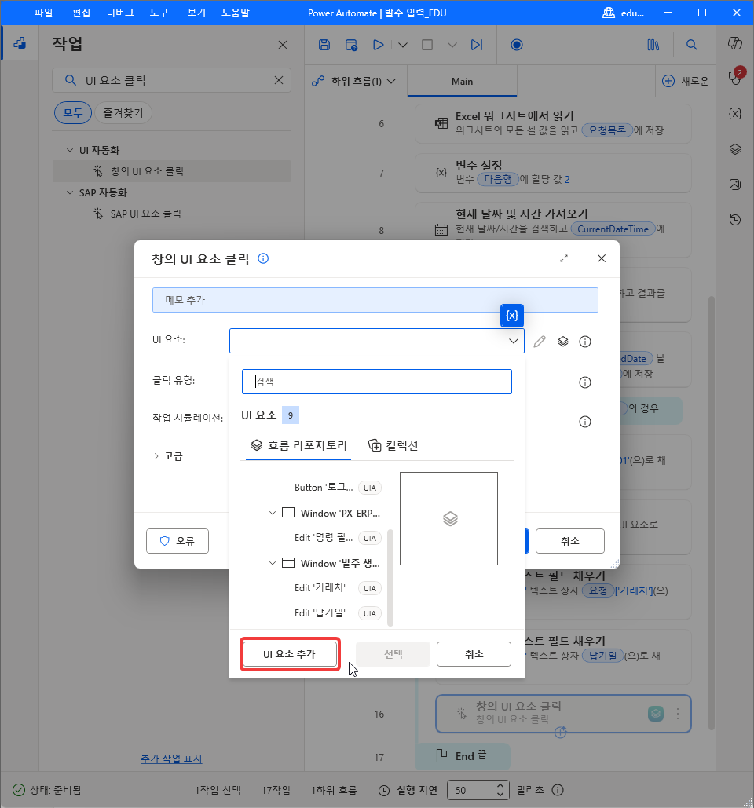Collapse the Window 'PX-ERP...' node
The width and height of the screenshot is (754, 808).
tap(273, 514)
